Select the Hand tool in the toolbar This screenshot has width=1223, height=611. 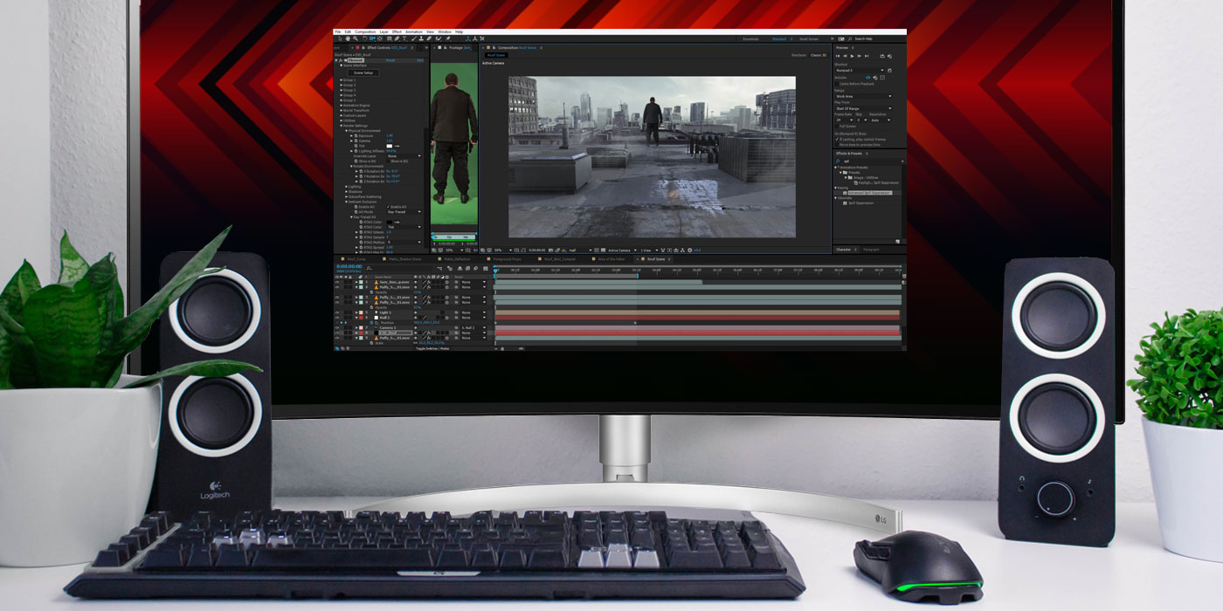coord(348,38)
